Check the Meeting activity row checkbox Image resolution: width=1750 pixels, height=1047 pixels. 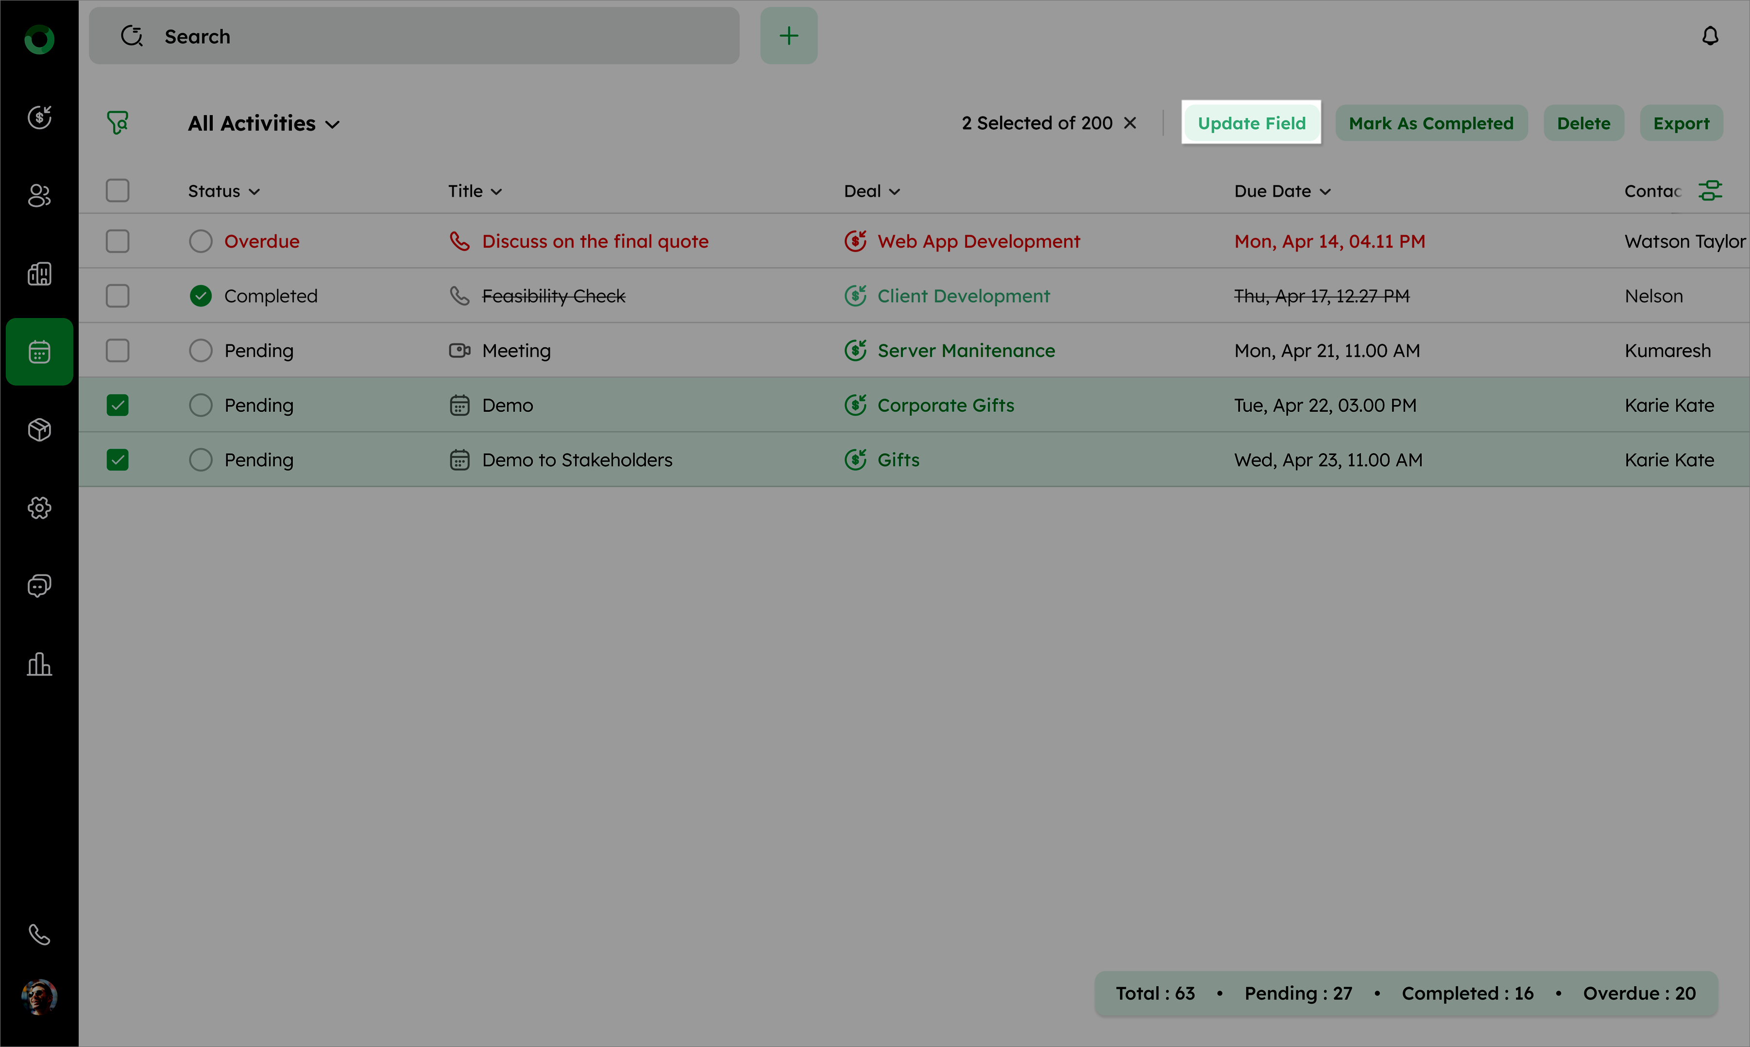tap(118, 351)
